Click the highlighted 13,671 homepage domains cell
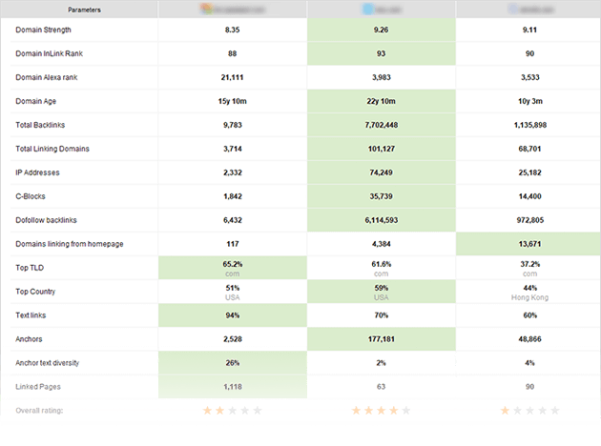Screen dimensions: 601x446 coord(528,245)
